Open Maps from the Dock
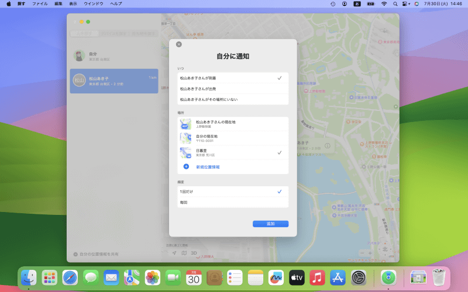Viewport: 468px width, 292px height. [x=132, y=278]
